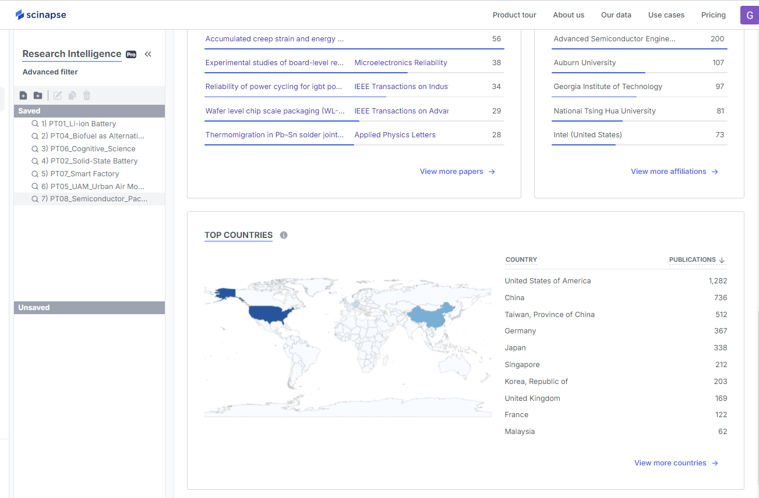The width and height of the screenshot is (759, 498).
Task: Select United States of America row
Action: point(616,281)
